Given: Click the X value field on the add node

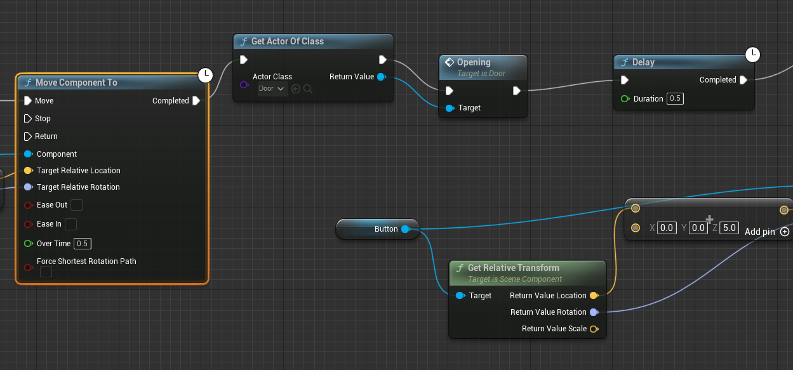Looking at the screenshot, I should click(x=666, y=228).
